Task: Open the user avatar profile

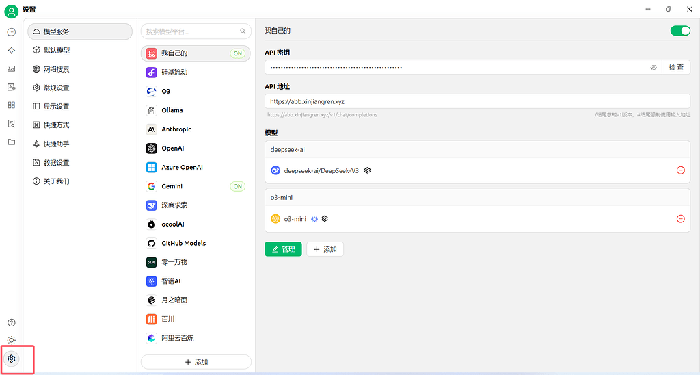Action: tap(11, 11)
